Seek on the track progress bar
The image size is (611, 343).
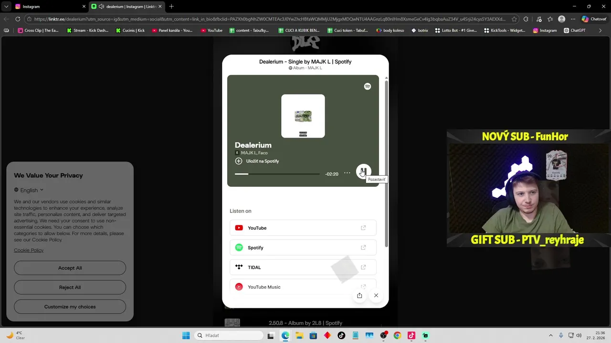pyautogui.click(x=277, y=174)
